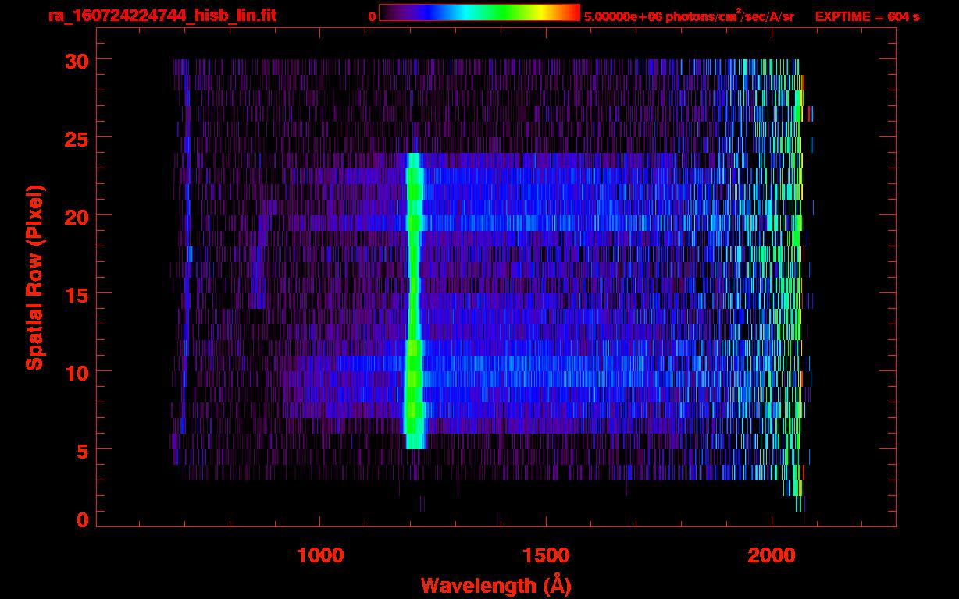This screenshot has height=599, width=959.
Task: Click the rainbow color scale bar
Action: tap(479, 13)
